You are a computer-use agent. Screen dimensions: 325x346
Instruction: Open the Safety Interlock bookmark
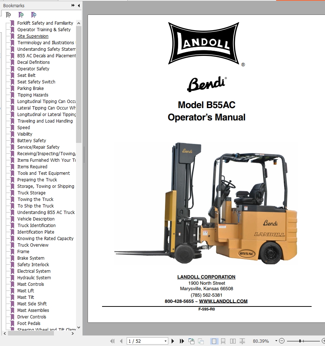(x=33, y=264)
